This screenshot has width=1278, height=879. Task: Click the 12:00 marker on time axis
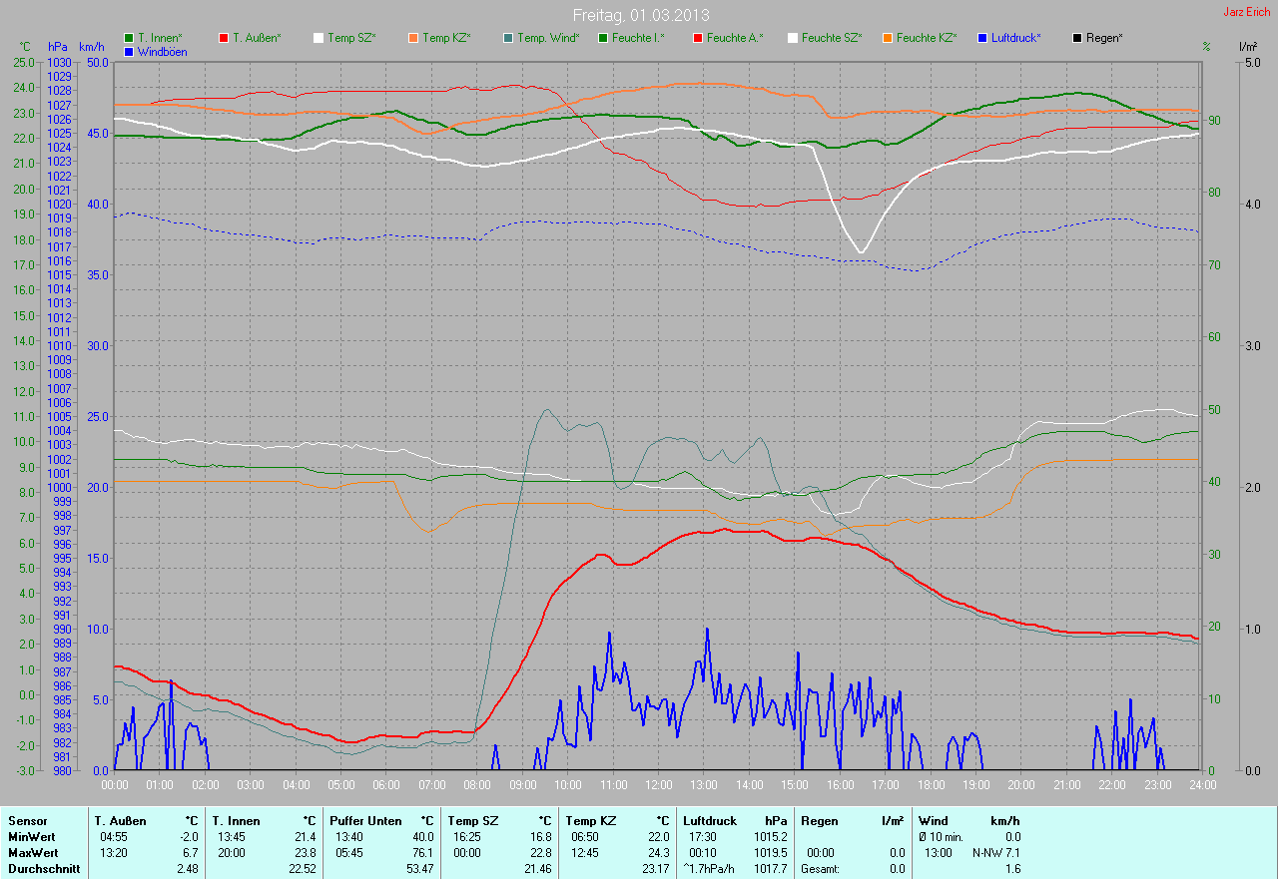658,784
